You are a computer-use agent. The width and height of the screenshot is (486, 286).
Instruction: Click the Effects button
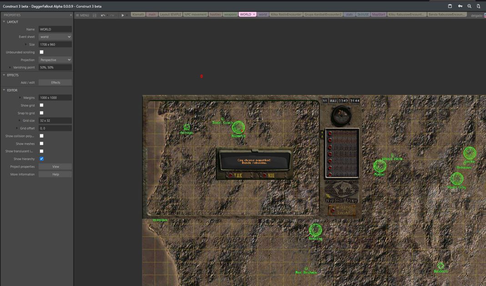tap(55, 83)
